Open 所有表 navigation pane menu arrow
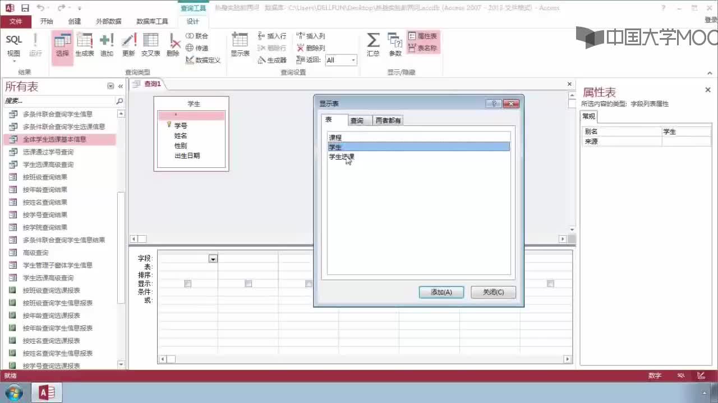Screen dimensions: 718x403 pyautogui.click(x=111, y=86)
